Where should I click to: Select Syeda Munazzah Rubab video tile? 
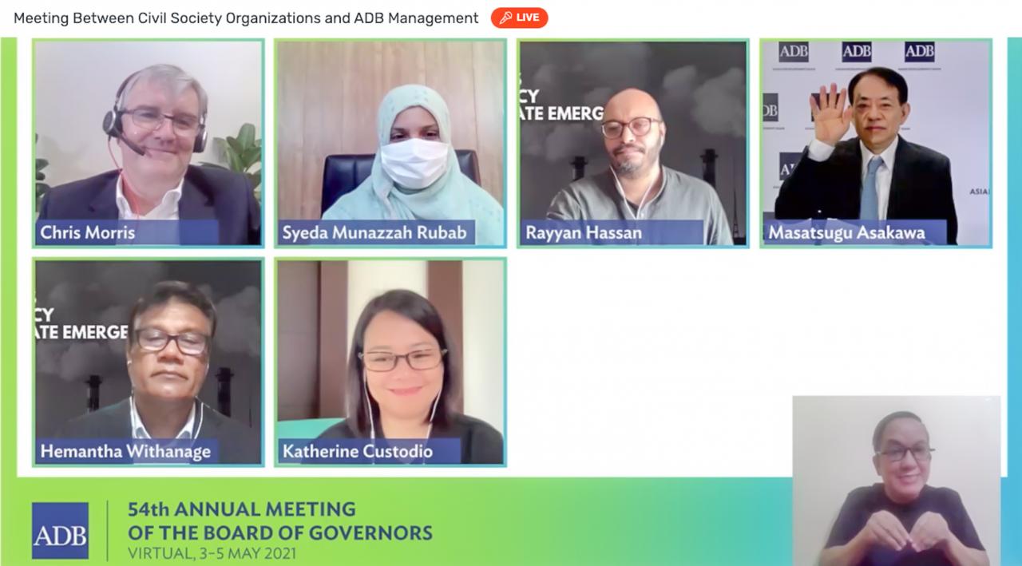[x=391, y=143]
